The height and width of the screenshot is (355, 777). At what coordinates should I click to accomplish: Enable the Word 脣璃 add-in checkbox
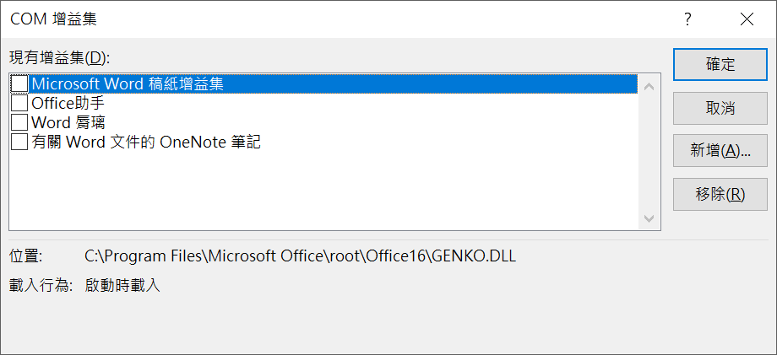[19, 122]
